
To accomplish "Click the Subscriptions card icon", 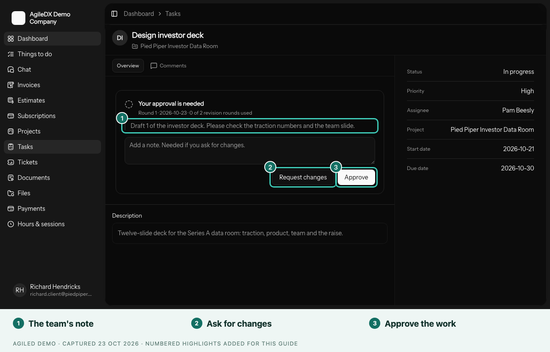I will [x=11, y=116].
